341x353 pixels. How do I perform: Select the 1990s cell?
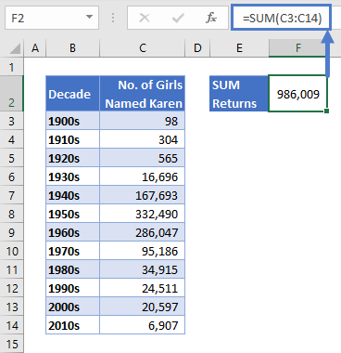coord(72,288)
